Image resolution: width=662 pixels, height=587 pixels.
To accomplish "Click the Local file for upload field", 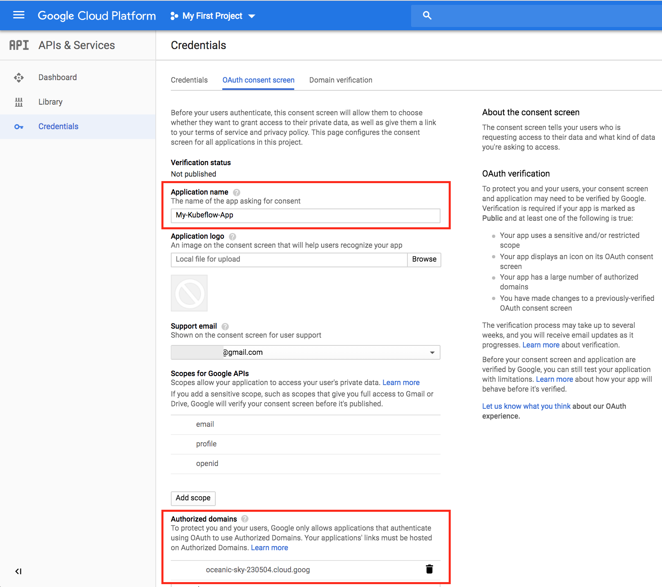I will [289, 260].
